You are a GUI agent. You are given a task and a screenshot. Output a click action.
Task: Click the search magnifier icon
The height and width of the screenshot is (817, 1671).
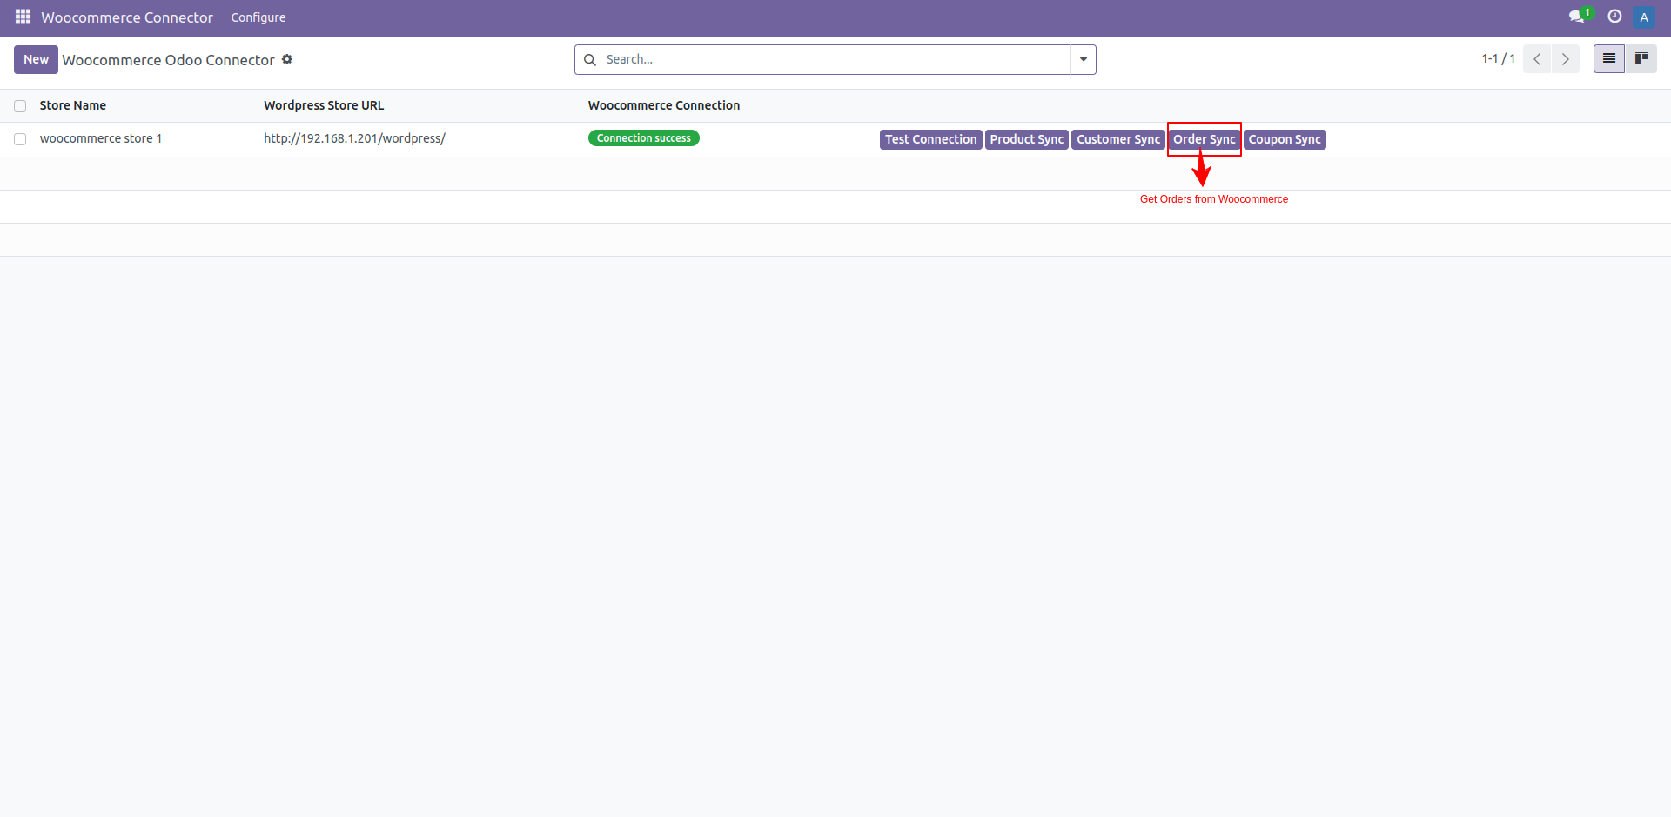[590, 59]
